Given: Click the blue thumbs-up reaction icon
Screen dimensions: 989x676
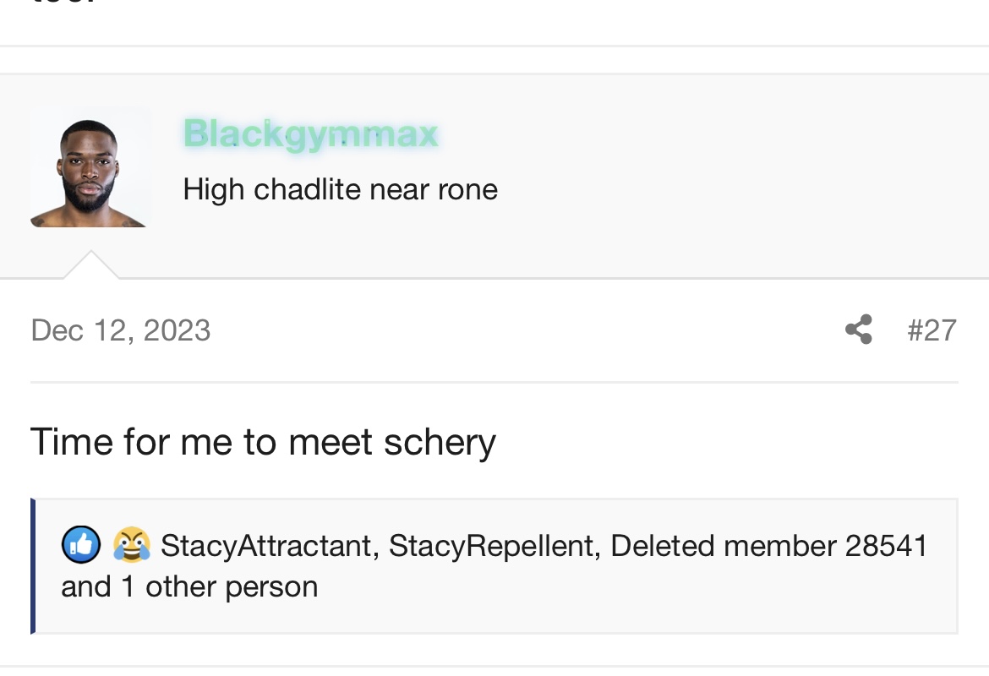Looking at the screenshot, I should tap(81, 544).
